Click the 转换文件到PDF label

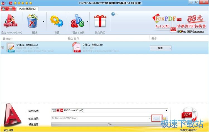tap(188, 130)
